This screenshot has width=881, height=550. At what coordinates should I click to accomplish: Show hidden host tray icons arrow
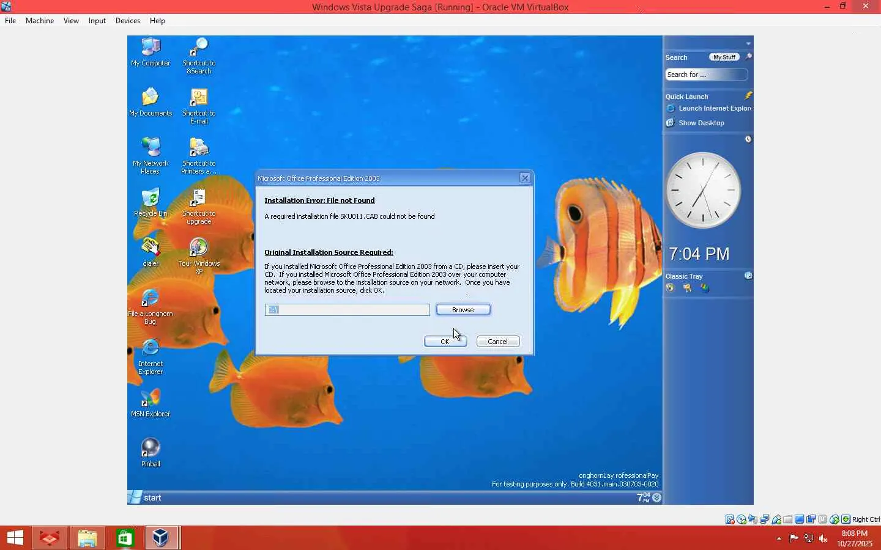click(779, 538)
